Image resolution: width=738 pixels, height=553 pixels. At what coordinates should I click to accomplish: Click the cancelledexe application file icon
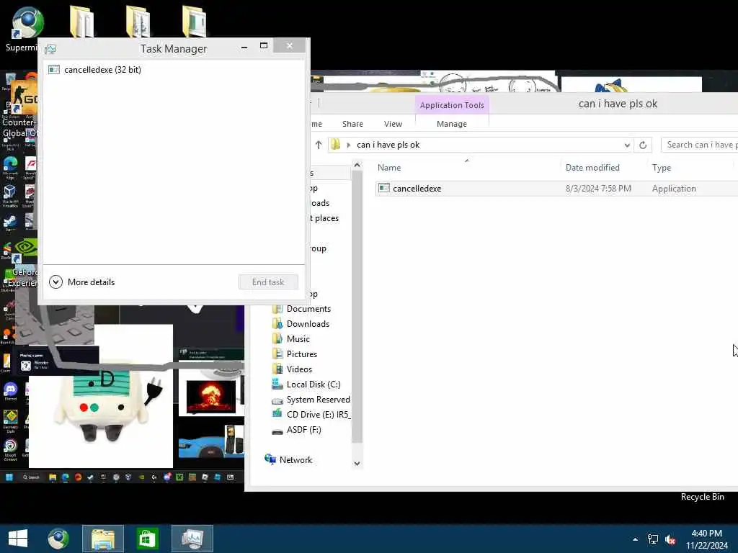384,188
